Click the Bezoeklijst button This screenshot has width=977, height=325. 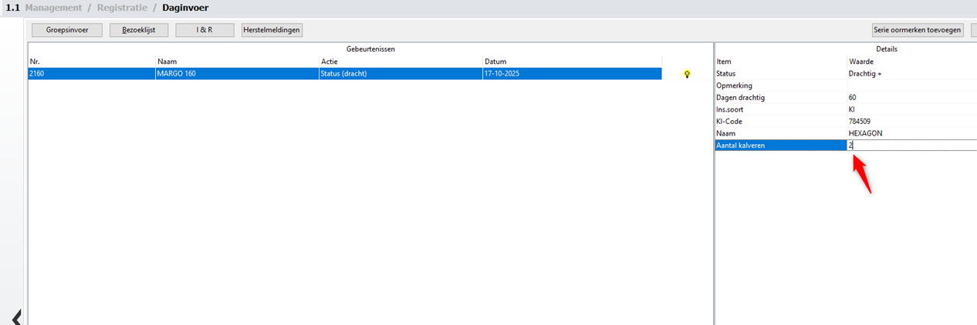(139, 30)
